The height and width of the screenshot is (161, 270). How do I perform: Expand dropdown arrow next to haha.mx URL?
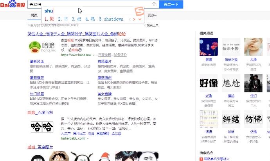(94, 55)
